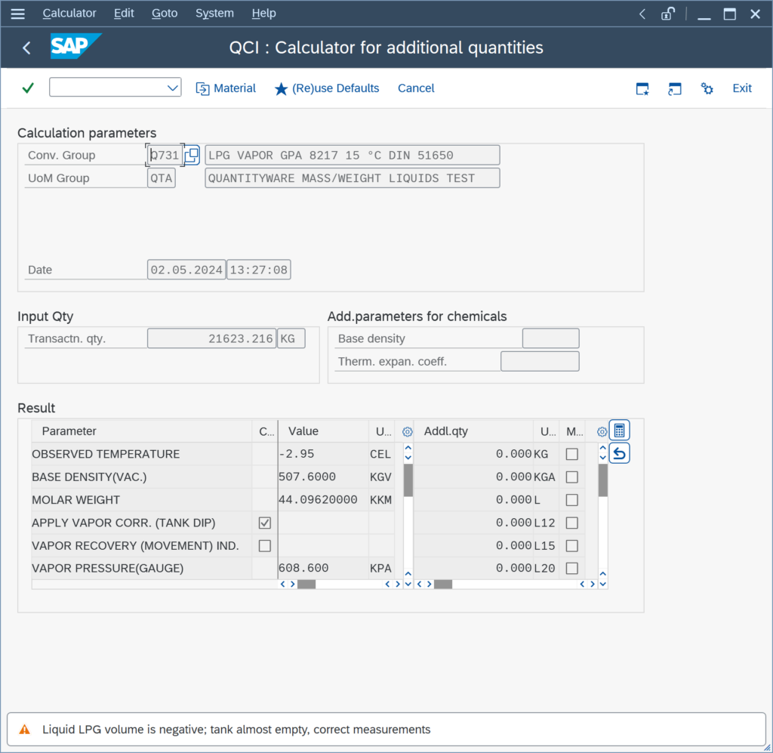Click the SAP logo
Screen dimensions: 773x753
click(x=75, y=46)
